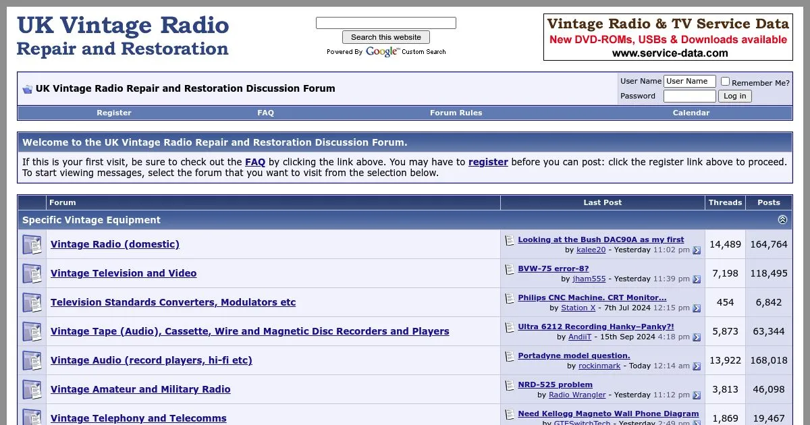Image resolution: width=810 pixels, height=425 pixels.
Task: Open thread Philips CNC Machine. CRT Monitor
Action: tap(592, 297)
